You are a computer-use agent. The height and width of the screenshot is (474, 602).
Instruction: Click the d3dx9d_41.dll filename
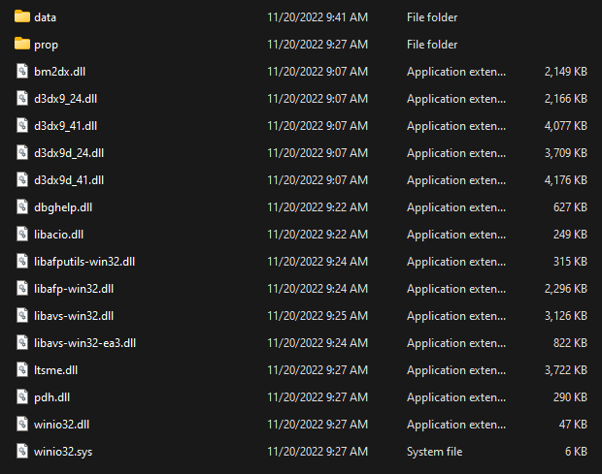click(x=69, y=180)
